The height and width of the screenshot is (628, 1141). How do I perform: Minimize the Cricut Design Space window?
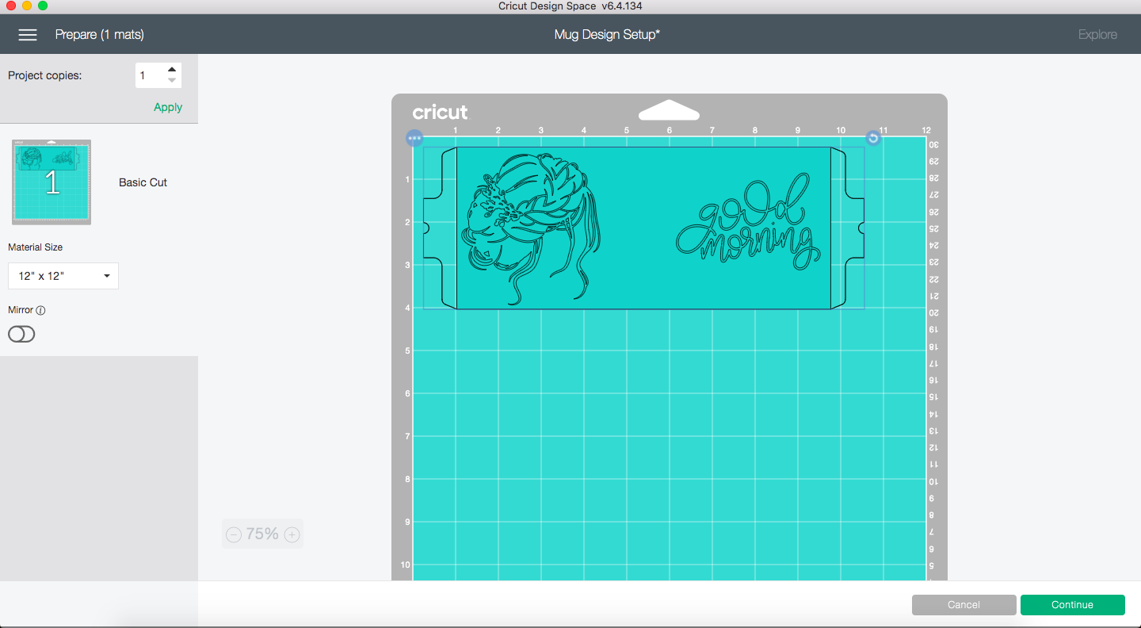click(27, 6)
